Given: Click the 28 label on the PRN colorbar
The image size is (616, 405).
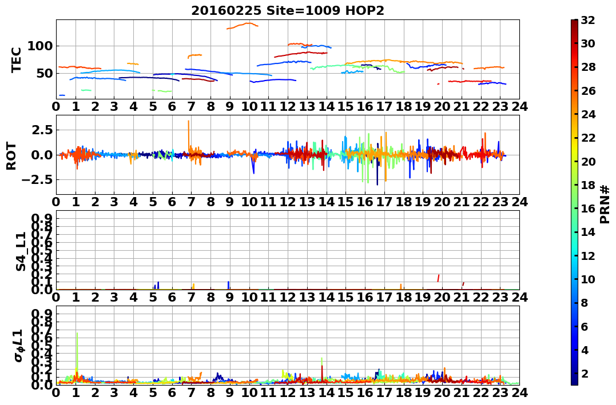Looking at the screenshot, I should click(x=587, y=67).
